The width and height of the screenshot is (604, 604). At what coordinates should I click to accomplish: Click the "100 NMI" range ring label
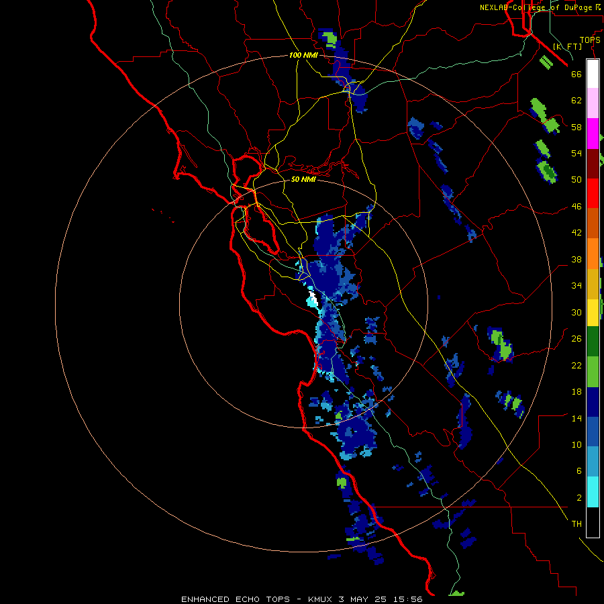[x=303, y=55]
